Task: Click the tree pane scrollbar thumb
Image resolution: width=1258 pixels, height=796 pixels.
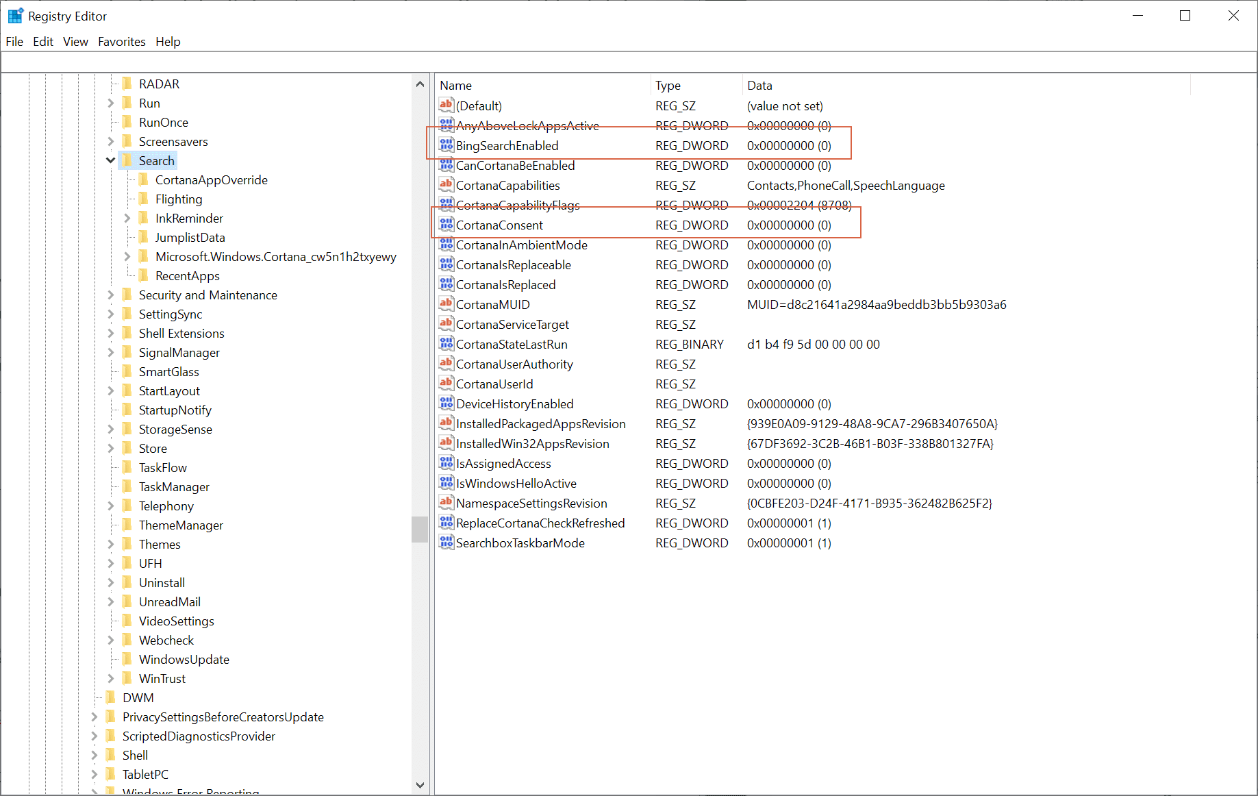Action: click(420, 530)
